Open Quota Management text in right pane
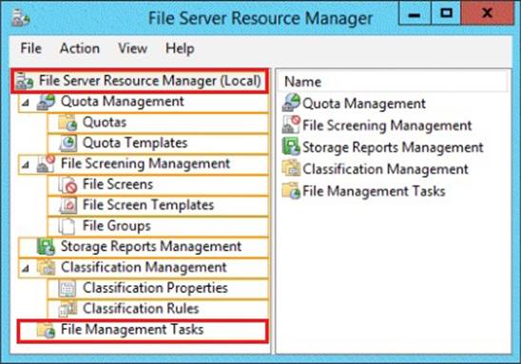The width and height of the screenshot is (521, 364). tap(364, 104)
